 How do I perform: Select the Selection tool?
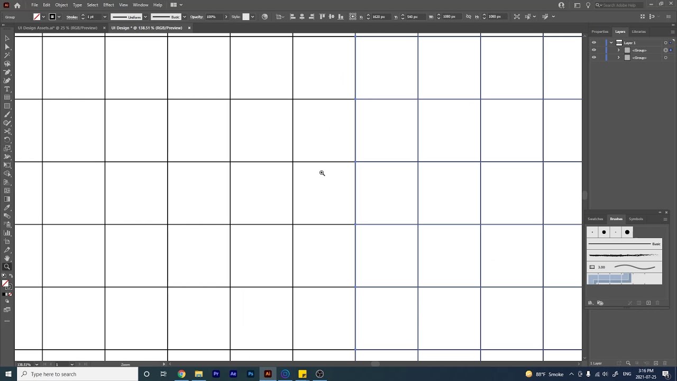click(x=7, y=38)
